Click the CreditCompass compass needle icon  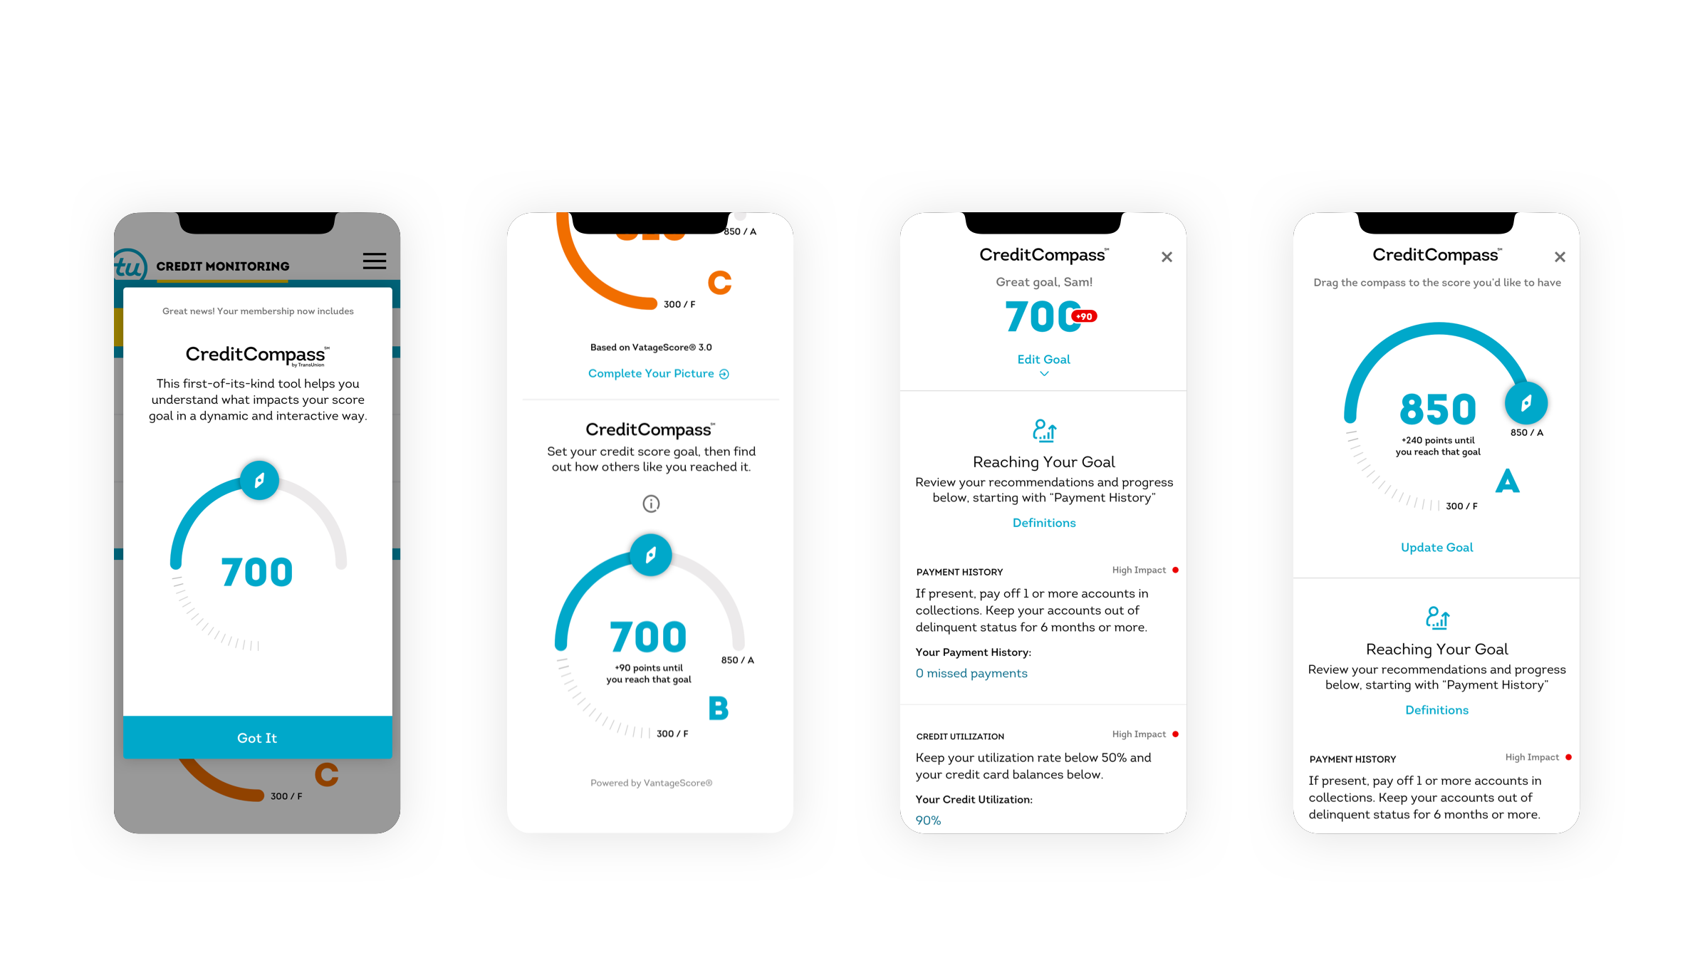click(259, 481)
